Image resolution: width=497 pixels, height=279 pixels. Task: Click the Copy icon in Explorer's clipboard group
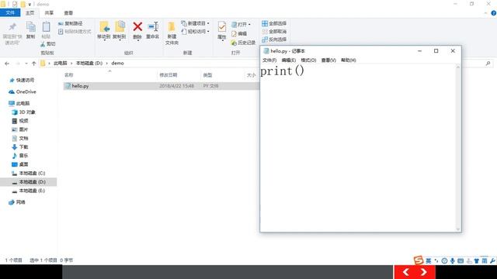coord(31,27)
